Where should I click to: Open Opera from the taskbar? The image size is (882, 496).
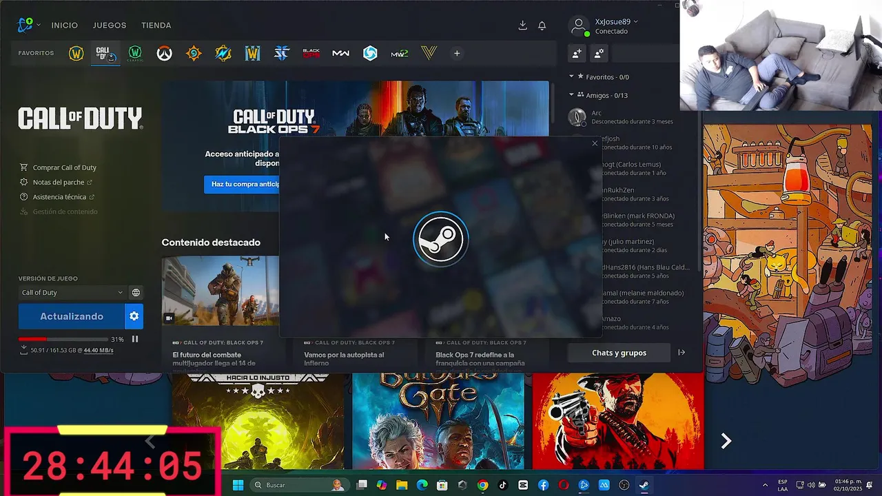coord(564,485)
